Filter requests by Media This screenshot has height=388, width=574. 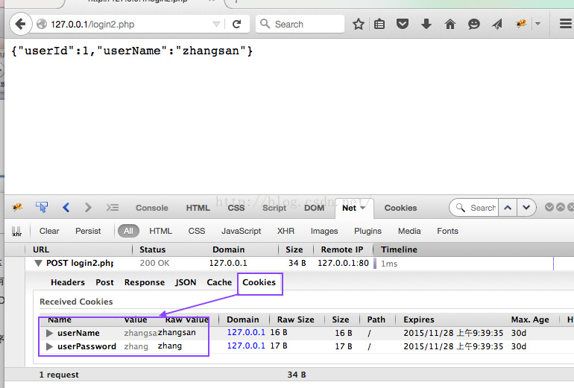409,231
